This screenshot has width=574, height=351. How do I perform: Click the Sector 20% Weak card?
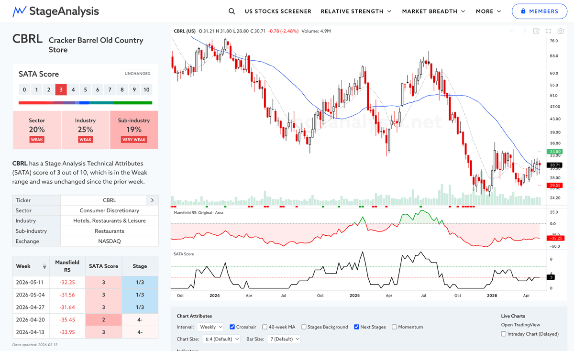37,130
